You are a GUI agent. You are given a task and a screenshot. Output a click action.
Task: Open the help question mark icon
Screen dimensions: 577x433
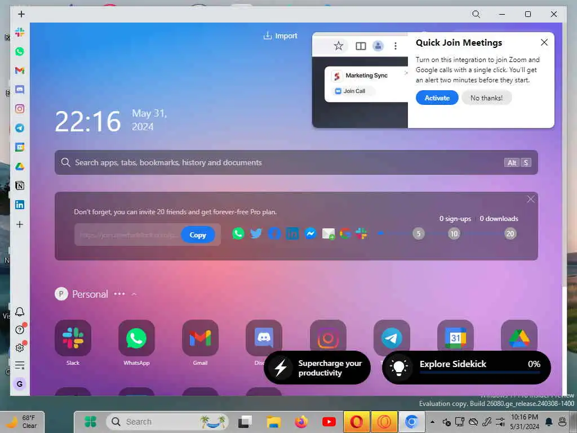pos(20,329)
